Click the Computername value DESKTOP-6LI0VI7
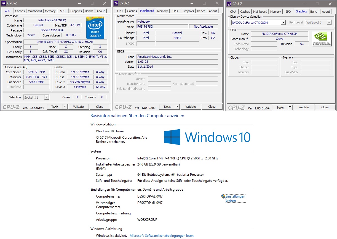Screen dimensions: 337x239 coord(150,196)
